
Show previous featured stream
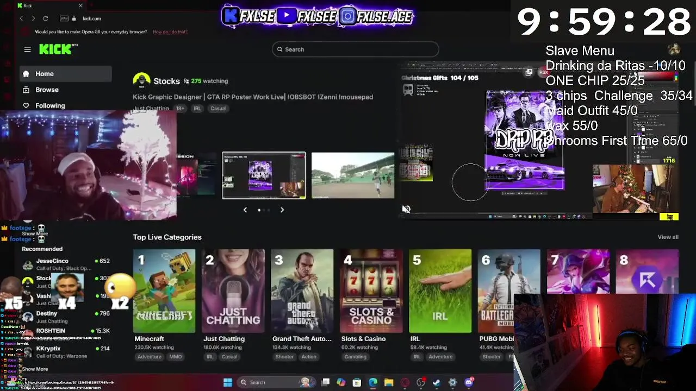coord(245,210)
